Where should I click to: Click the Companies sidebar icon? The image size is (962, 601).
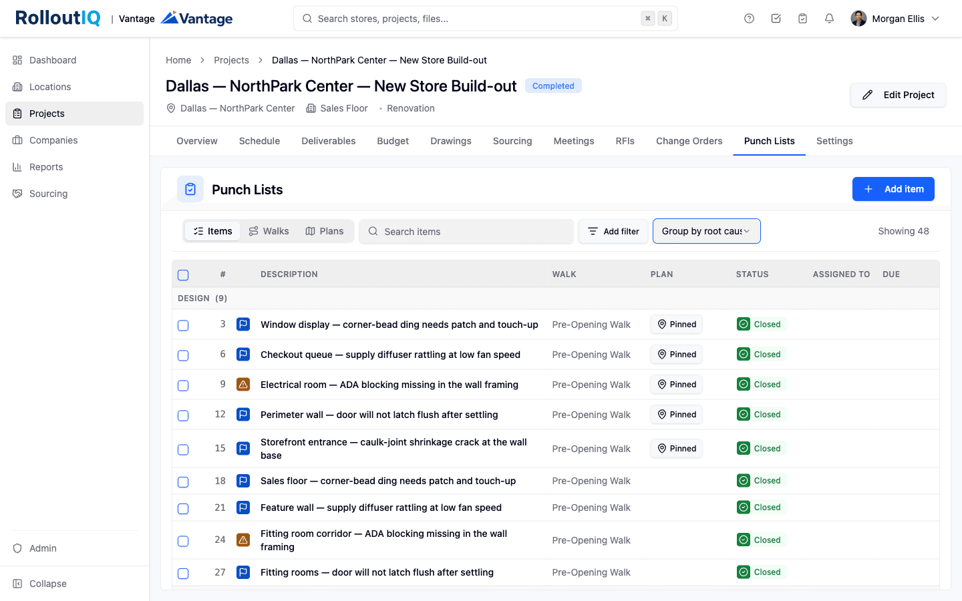[x=17, y=140]
